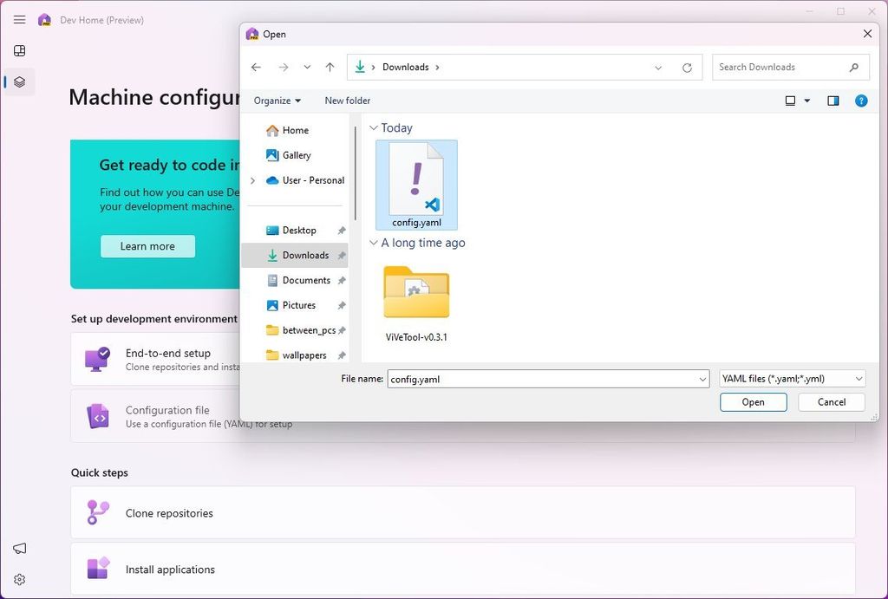Click the Open button to load config.yaml

(753, 401)
